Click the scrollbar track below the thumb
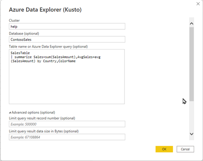Image resolution: width=203 pixels, height=161 pixels. tap(192, 116)
